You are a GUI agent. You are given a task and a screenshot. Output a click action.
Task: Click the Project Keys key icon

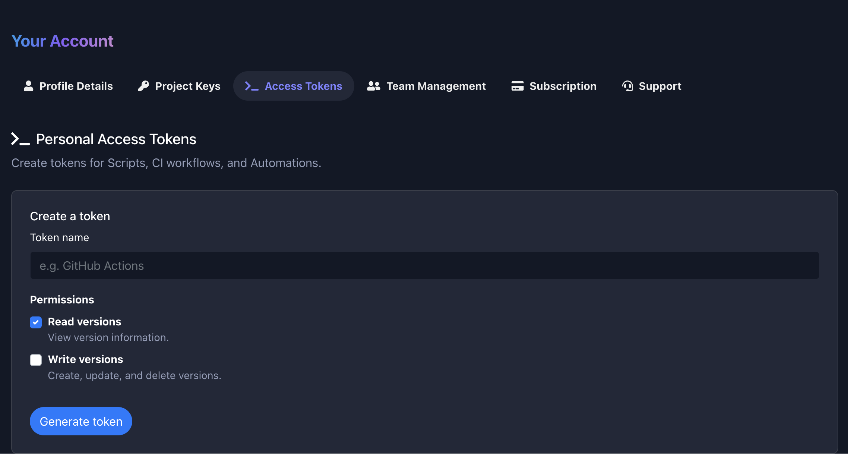click(143, 86)
